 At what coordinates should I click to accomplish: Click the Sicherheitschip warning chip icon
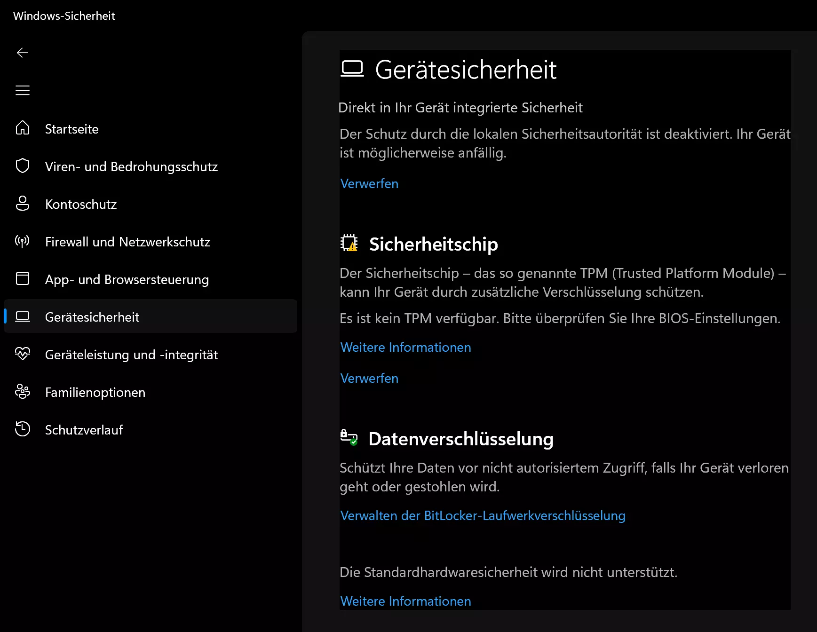point(349,243)
